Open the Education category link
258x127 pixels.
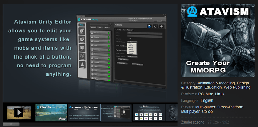213,87
